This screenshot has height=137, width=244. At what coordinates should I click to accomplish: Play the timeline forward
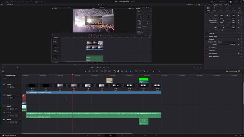pos(101,67)
